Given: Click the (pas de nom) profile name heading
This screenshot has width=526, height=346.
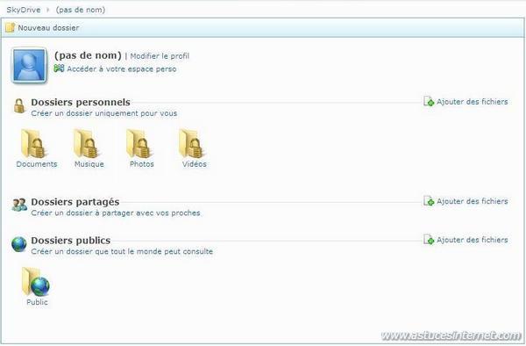Looking at the screenshot, I should (x=88, y=55).
